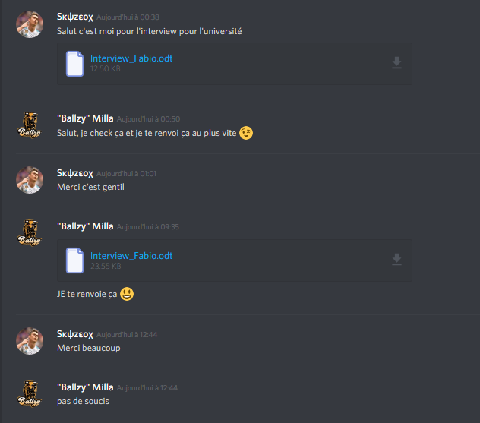480x423 pixels.
Task: Click Skyzeox's avatar next to "Merci c'est gentil"
Action: [30, 180]
